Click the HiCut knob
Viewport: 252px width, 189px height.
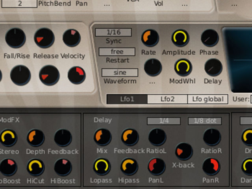click(35, 167)
